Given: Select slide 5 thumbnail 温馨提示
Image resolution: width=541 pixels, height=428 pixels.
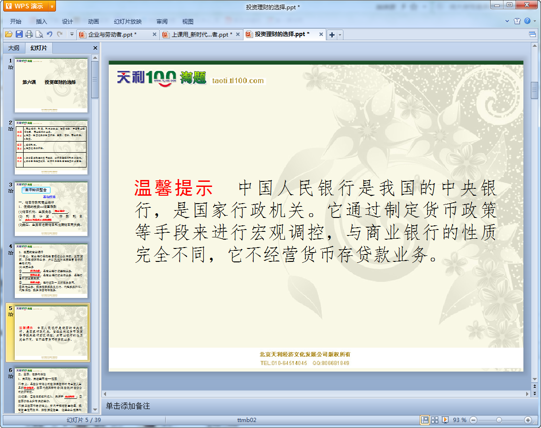Looking at the screenshot, I should click(51, 333).
